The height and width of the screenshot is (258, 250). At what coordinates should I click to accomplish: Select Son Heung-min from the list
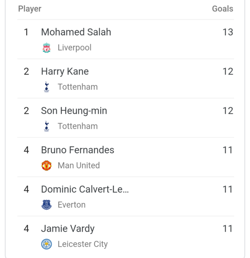point(74,111)
